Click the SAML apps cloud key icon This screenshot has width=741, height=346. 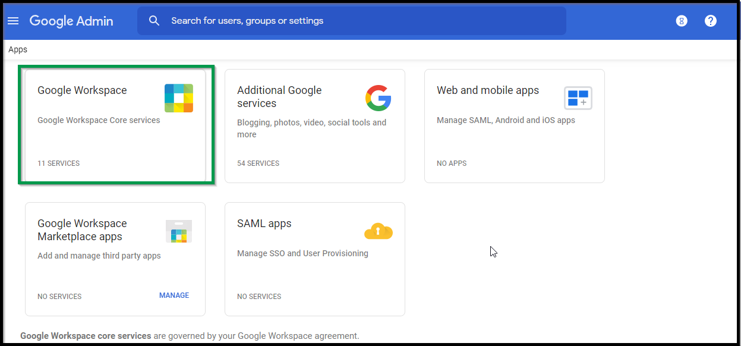click(x=379, y=231)
